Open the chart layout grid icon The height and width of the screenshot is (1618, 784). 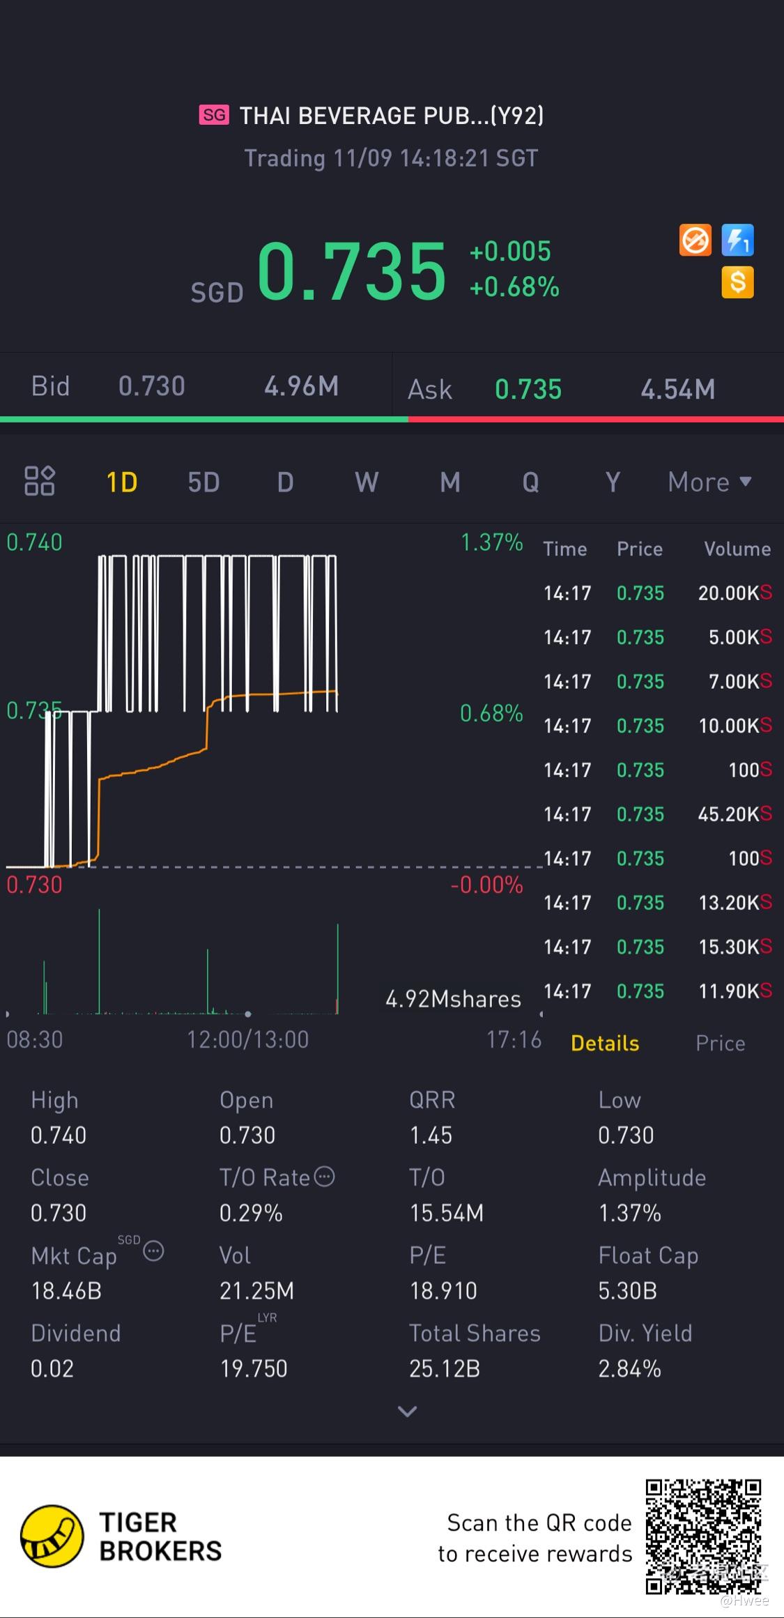[x=40, y=481]
